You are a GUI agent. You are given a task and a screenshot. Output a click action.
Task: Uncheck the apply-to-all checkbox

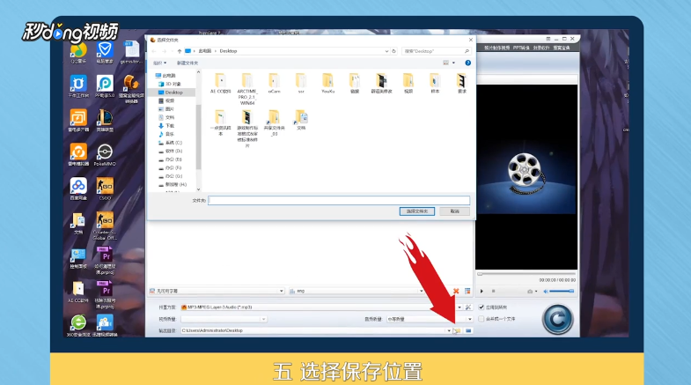coord(481,307)
